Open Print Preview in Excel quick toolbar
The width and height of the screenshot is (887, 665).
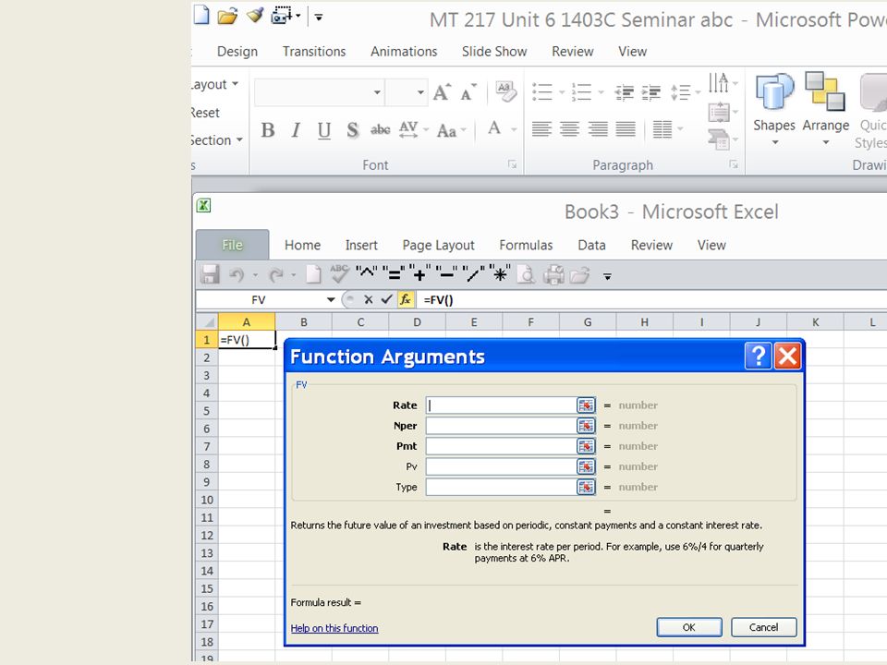526,275
